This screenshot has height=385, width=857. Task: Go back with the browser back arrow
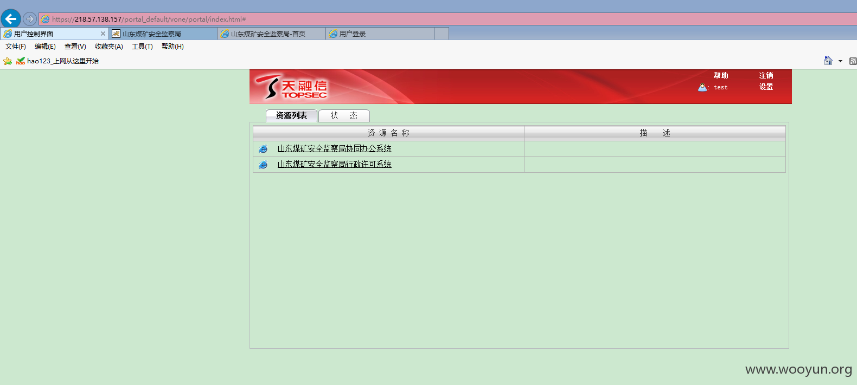click(x=11, y=19)
